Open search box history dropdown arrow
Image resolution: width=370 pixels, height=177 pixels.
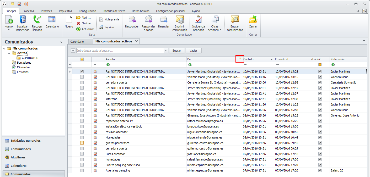pyautogui.click(x=166, y=51)
